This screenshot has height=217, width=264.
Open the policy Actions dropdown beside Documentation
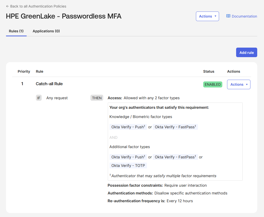207,16
